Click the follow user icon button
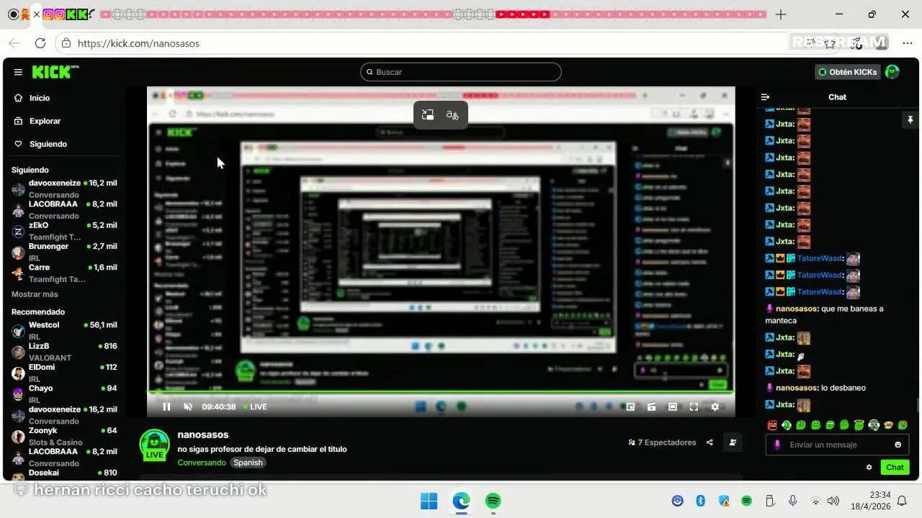The height and width of the screenshot is (518, 922). [x=733, y=442]
